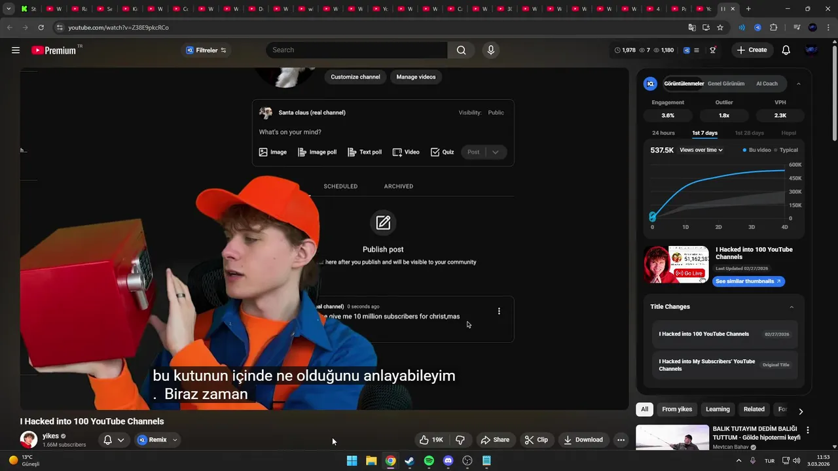
Task: Click the Create button
Action: pyautogui.click(x=752, y=50)
